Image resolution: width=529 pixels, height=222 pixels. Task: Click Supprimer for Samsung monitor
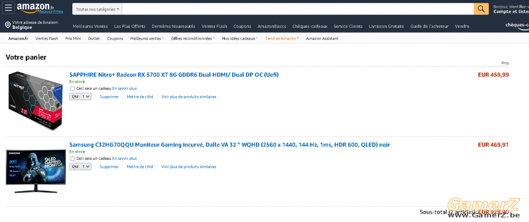[x=109, y=167]
